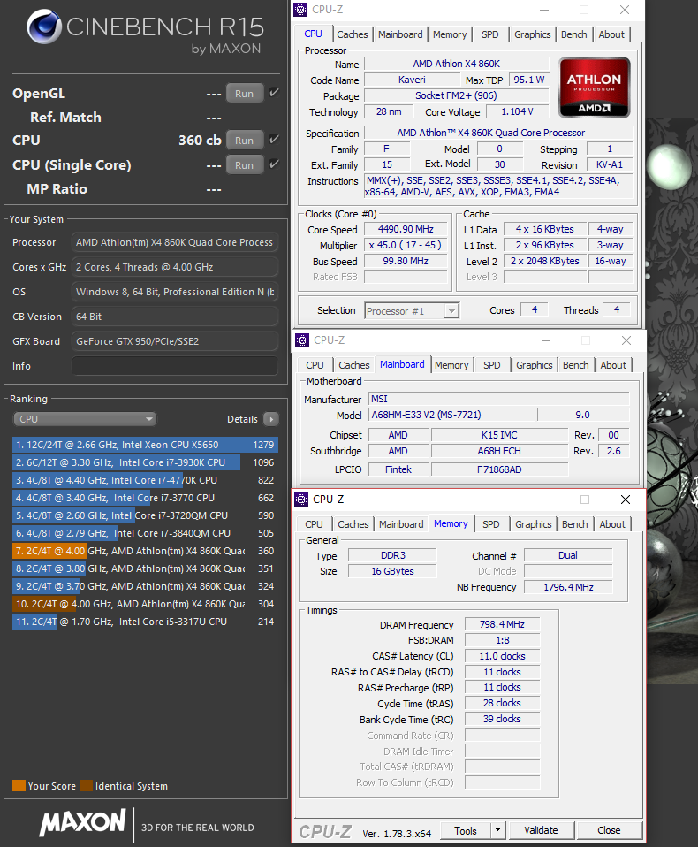Click the GFX Board field showing GeForce GTX 950

coord(175,341)
